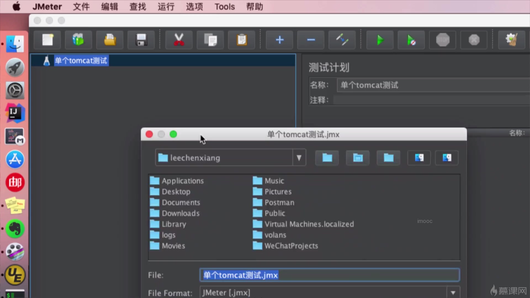The image size is (530, 298).
Task: Open the 运行 menu
Action: (166, 7)
